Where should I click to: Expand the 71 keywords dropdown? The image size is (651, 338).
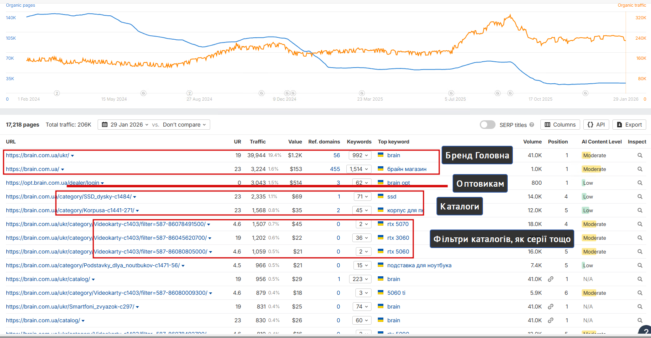coord(362,197)
